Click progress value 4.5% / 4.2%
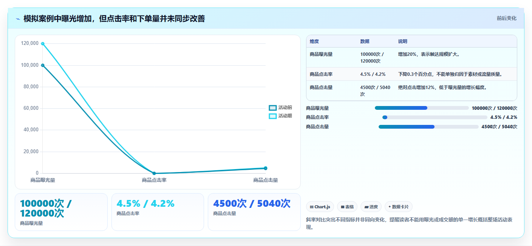 (x=504, y=117)
